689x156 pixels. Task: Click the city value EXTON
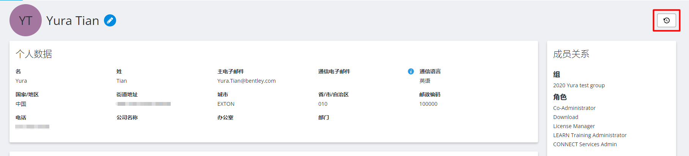(x=226, y=104)
